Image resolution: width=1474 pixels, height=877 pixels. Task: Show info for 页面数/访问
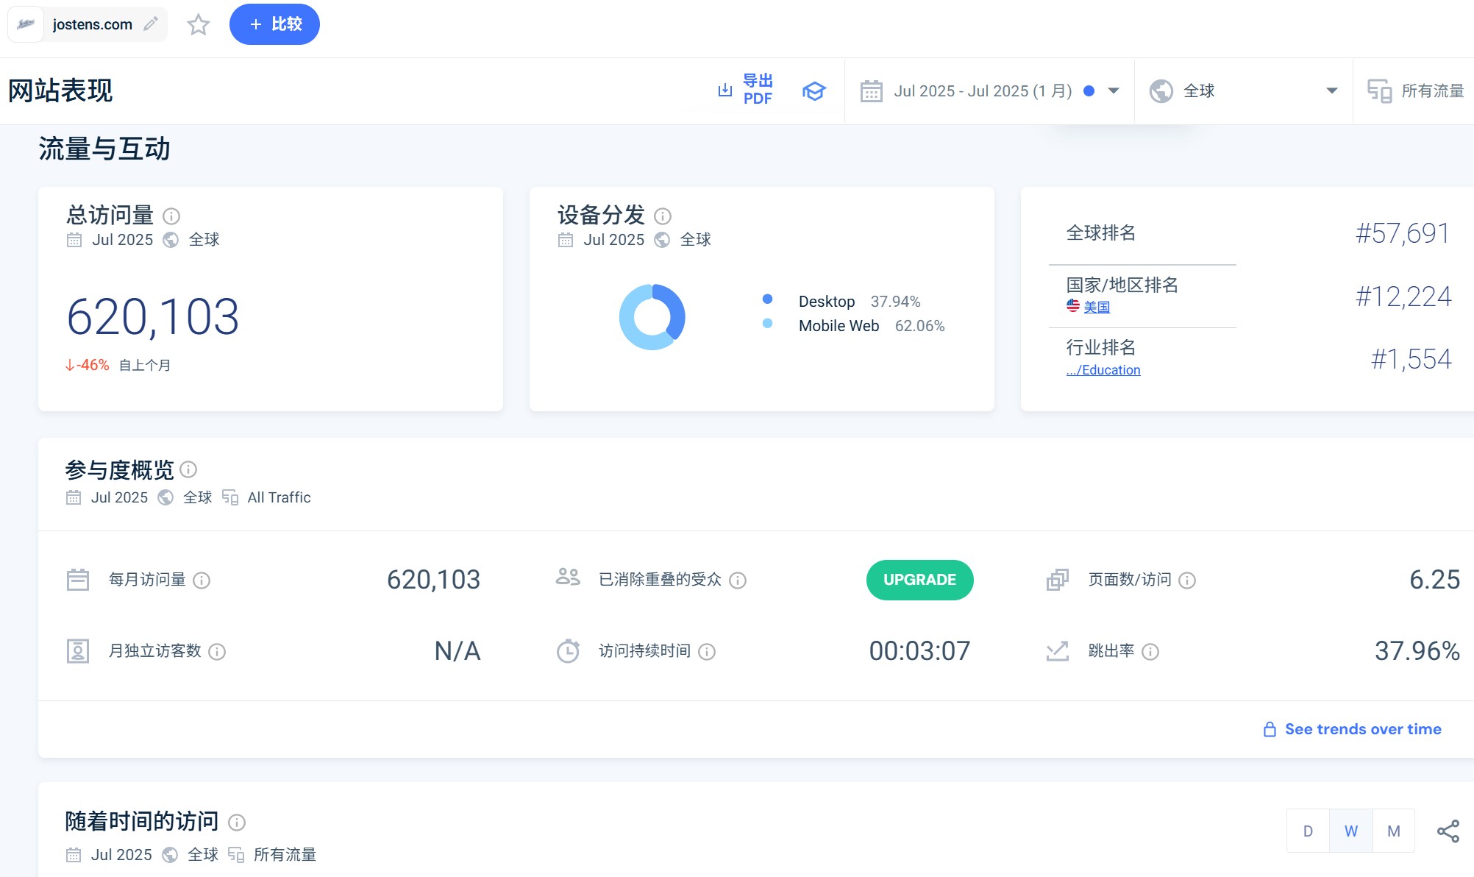coord(1187,580)
